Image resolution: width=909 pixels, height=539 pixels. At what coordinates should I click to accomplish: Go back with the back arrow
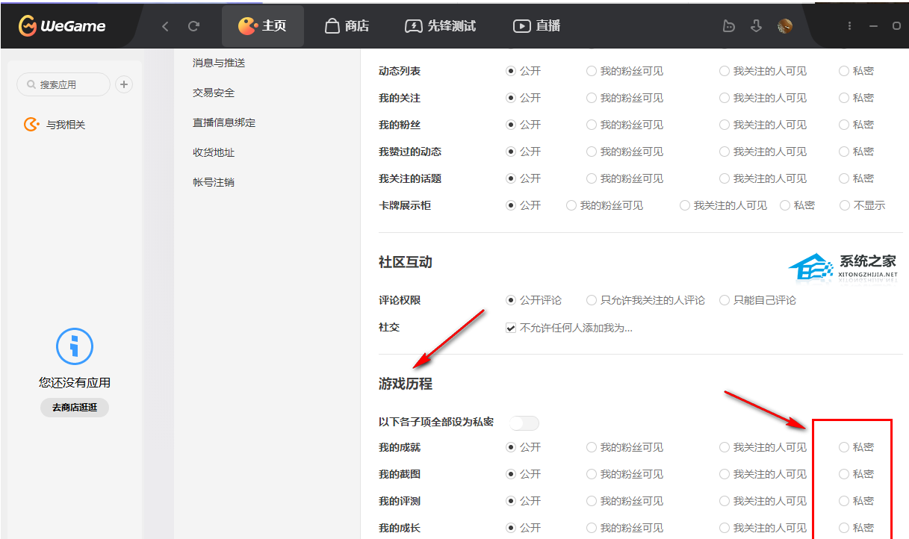pyautogui.click(x=165, y=26)
